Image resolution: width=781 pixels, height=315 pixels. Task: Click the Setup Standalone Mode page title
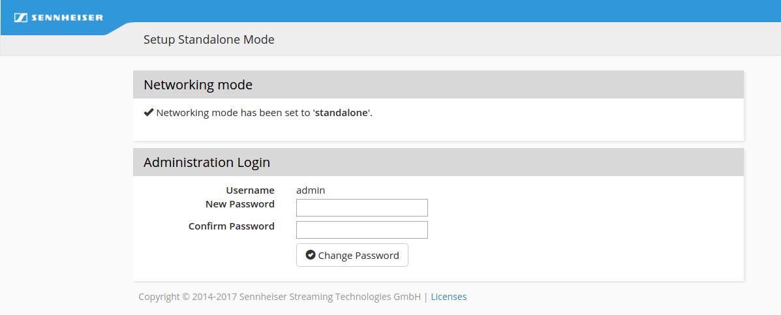coord(209,40)
